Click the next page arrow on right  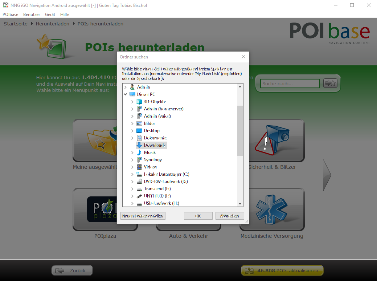click(x=327, y=175)
